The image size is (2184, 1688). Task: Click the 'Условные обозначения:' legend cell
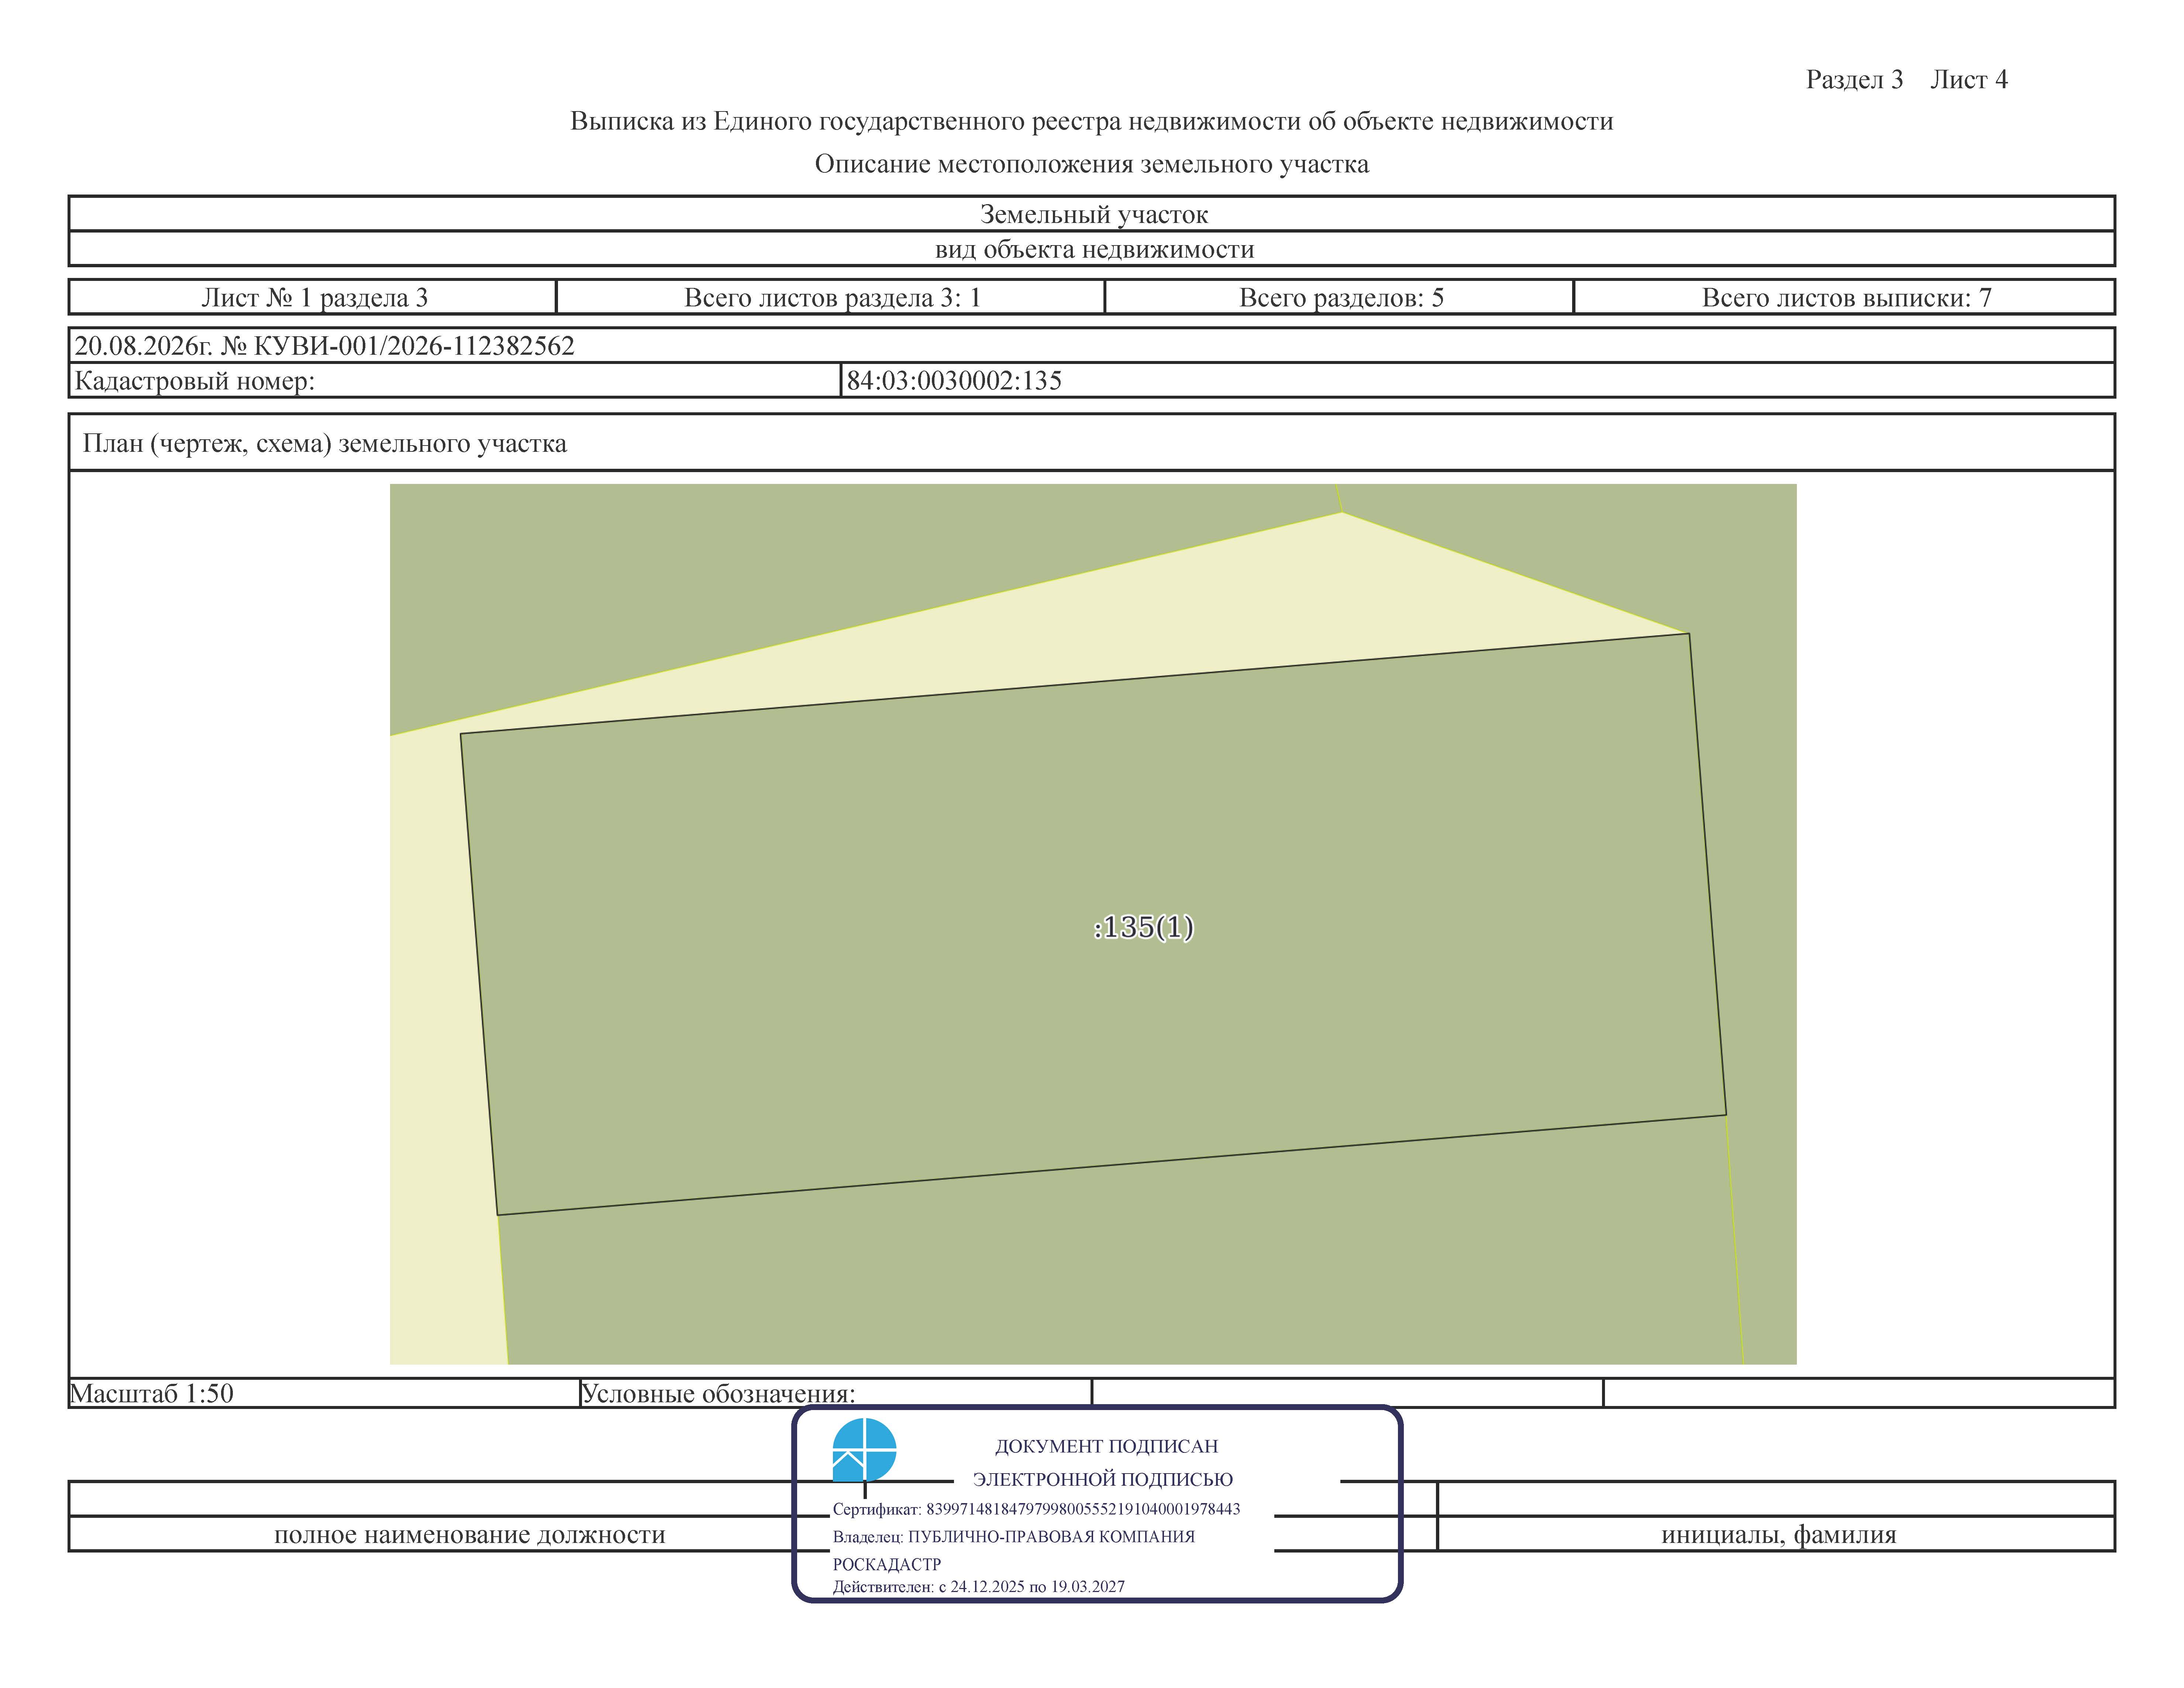click(836, 1393)
